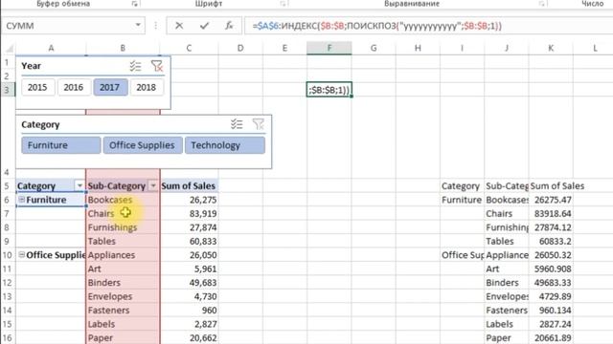The height and width of the screenshot is (344, 613).
Task: Toggle Office Supplies in the Category slicer
Action: click(143, 145)
